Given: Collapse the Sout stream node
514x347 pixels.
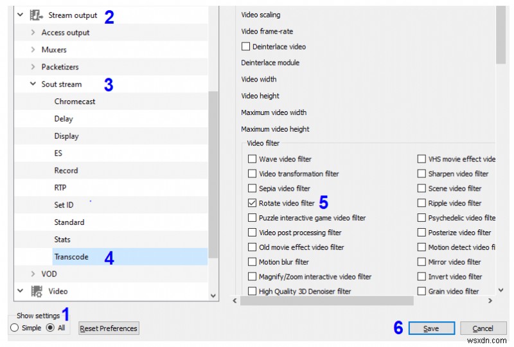Looking at the screenshot, I should point(33,84).
